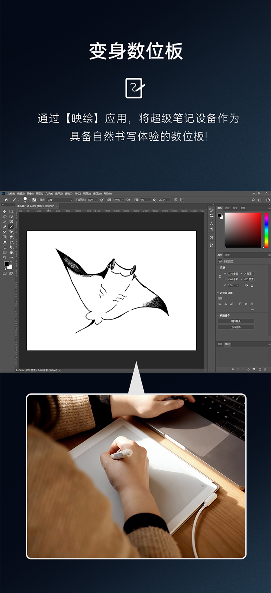Click the delete path trash icon
Viewport: 271px width, 593px height.
pyautogui.click(x=265, y=369)
